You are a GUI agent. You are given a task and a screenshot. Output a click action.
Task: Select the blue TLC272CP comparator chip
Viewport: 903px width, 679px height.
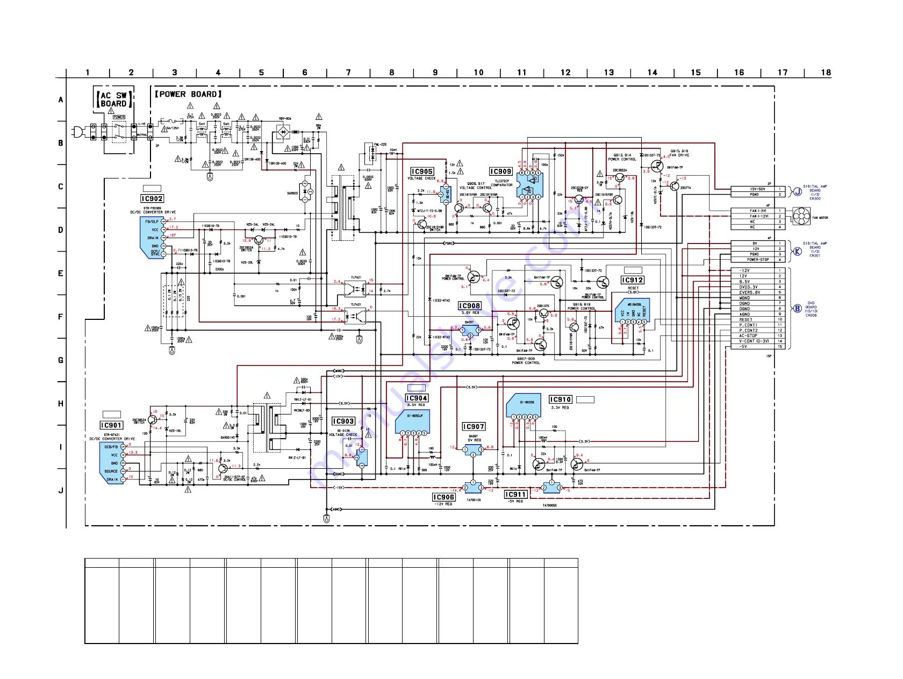pyautogui.click(x=530, y=184)
